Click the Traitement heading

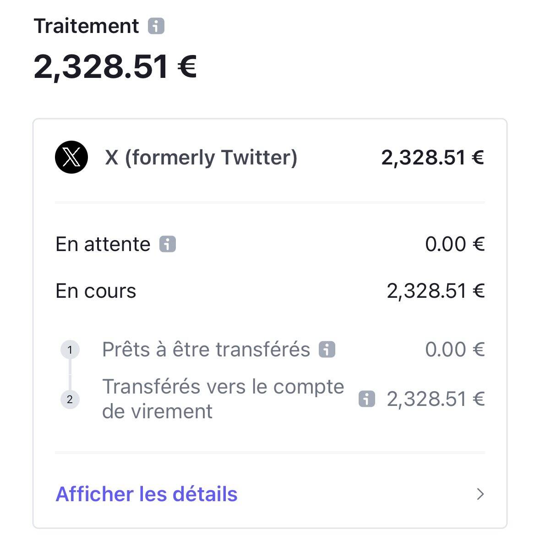click(86, 26)
